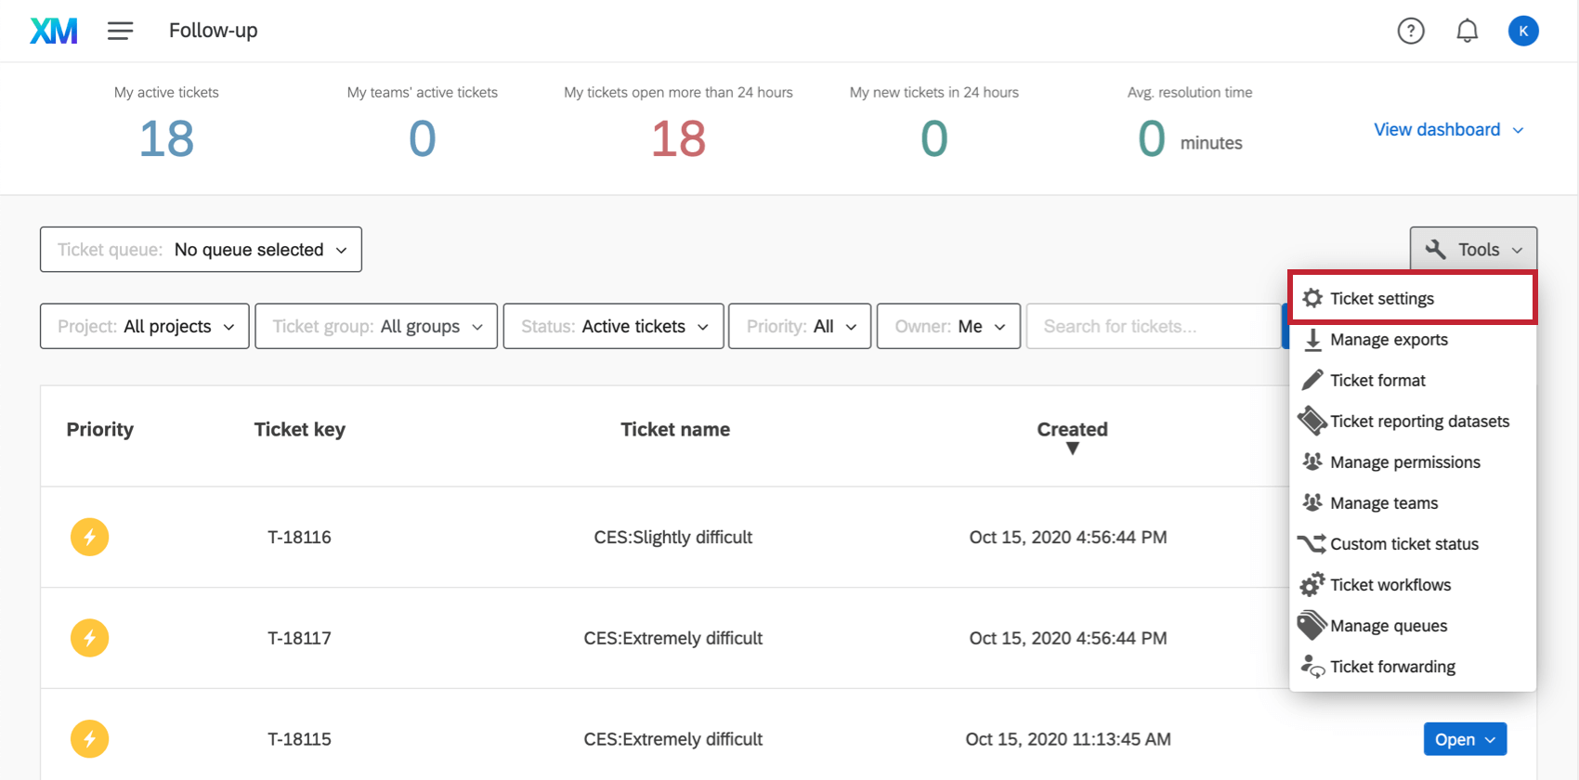The image size is (1579, 780).
Task: Click the people icon beside Manage permissions
Action: click(x=1312, y=461)
